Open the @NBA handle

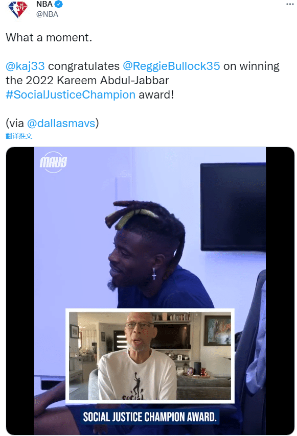[47, 14]
